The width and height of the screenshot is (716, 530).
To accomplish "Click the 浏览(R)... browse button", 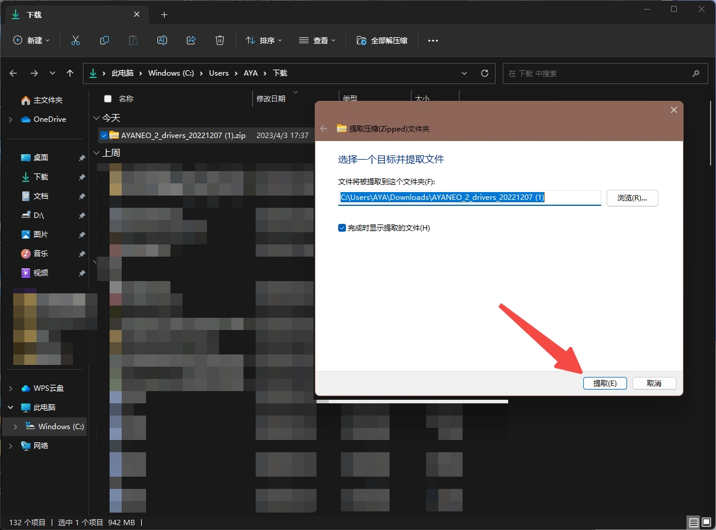I will [632, 197].
